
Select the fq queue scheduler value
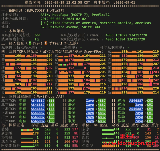click(37, 39)
